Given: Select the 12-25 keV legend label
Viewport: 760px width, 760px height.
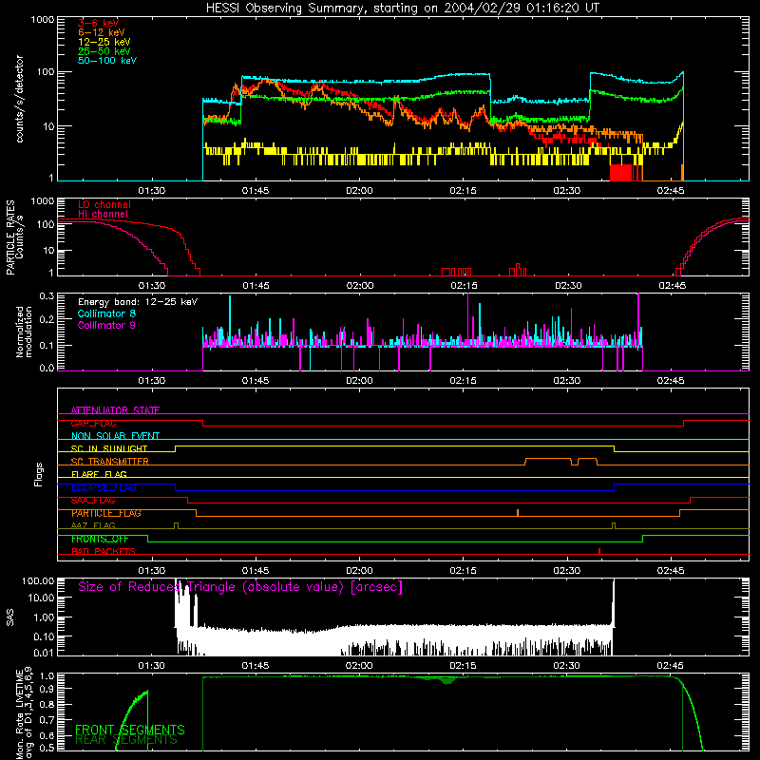Looking at the screenshot, I should point(104,42).
